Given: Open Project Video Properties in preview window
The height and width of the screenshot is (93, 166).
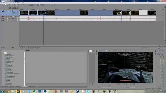Looking at the screenshot, I should pos(98,51).
